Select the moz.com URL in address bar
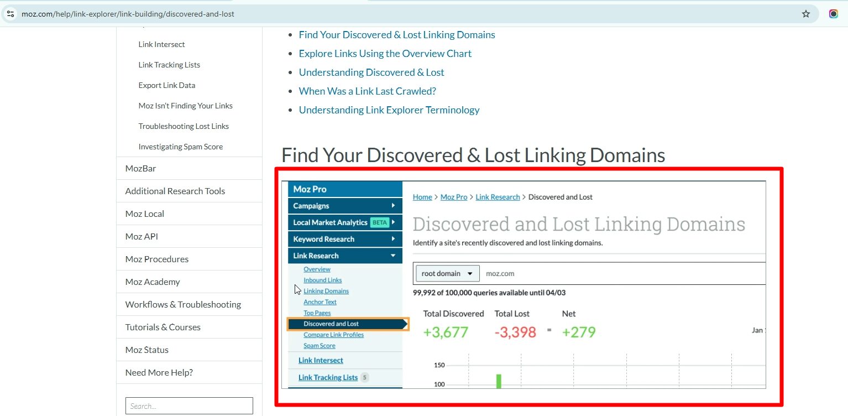Image resolution: width=848 pixels, height=416 pixels. (128, 14)
